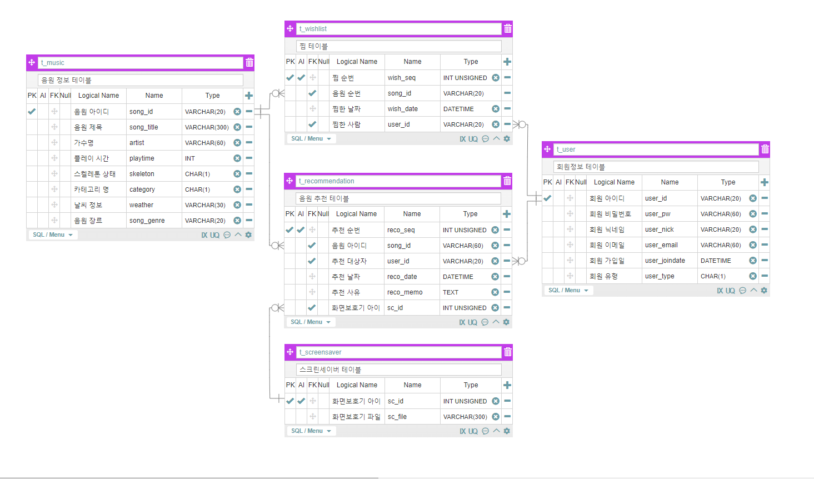Screen dimensions: 814x479
Task: Click the VARCHAR(300) type of sc_file
Action: point(465,417)
